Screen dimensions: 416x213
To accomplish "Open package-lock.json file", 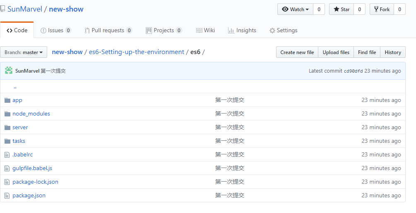I will pos(35,182).
